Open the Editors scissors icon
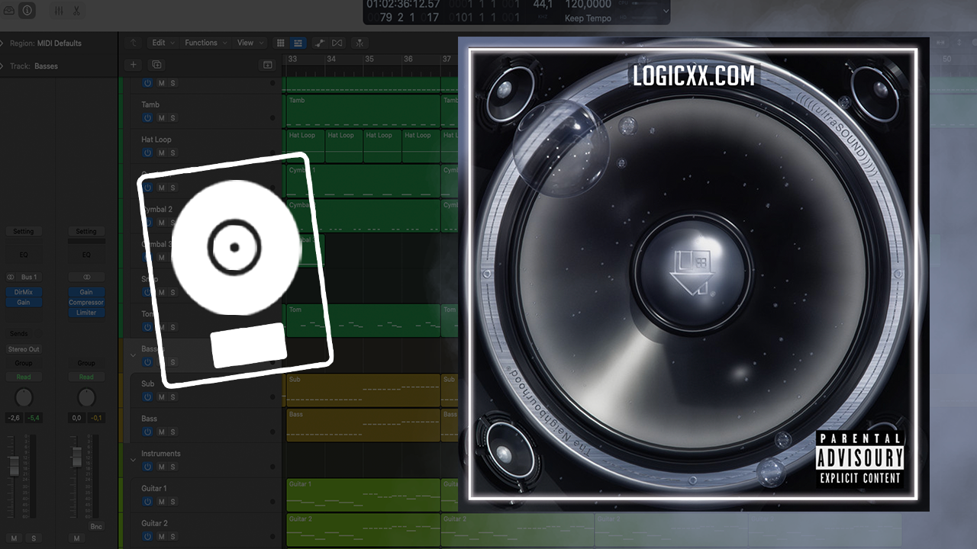Image resolution: width=977 pixels, height=549 pixels. pos(76,11)
